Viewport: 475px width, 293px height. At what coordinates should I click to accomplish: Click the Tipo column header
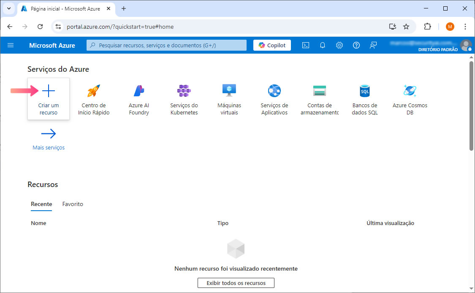pos(223,223)
